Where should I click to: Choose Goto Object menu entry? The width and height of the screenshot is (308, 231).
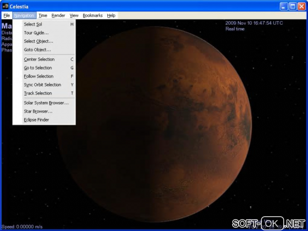pyautogui.click(x=44, y=50)
